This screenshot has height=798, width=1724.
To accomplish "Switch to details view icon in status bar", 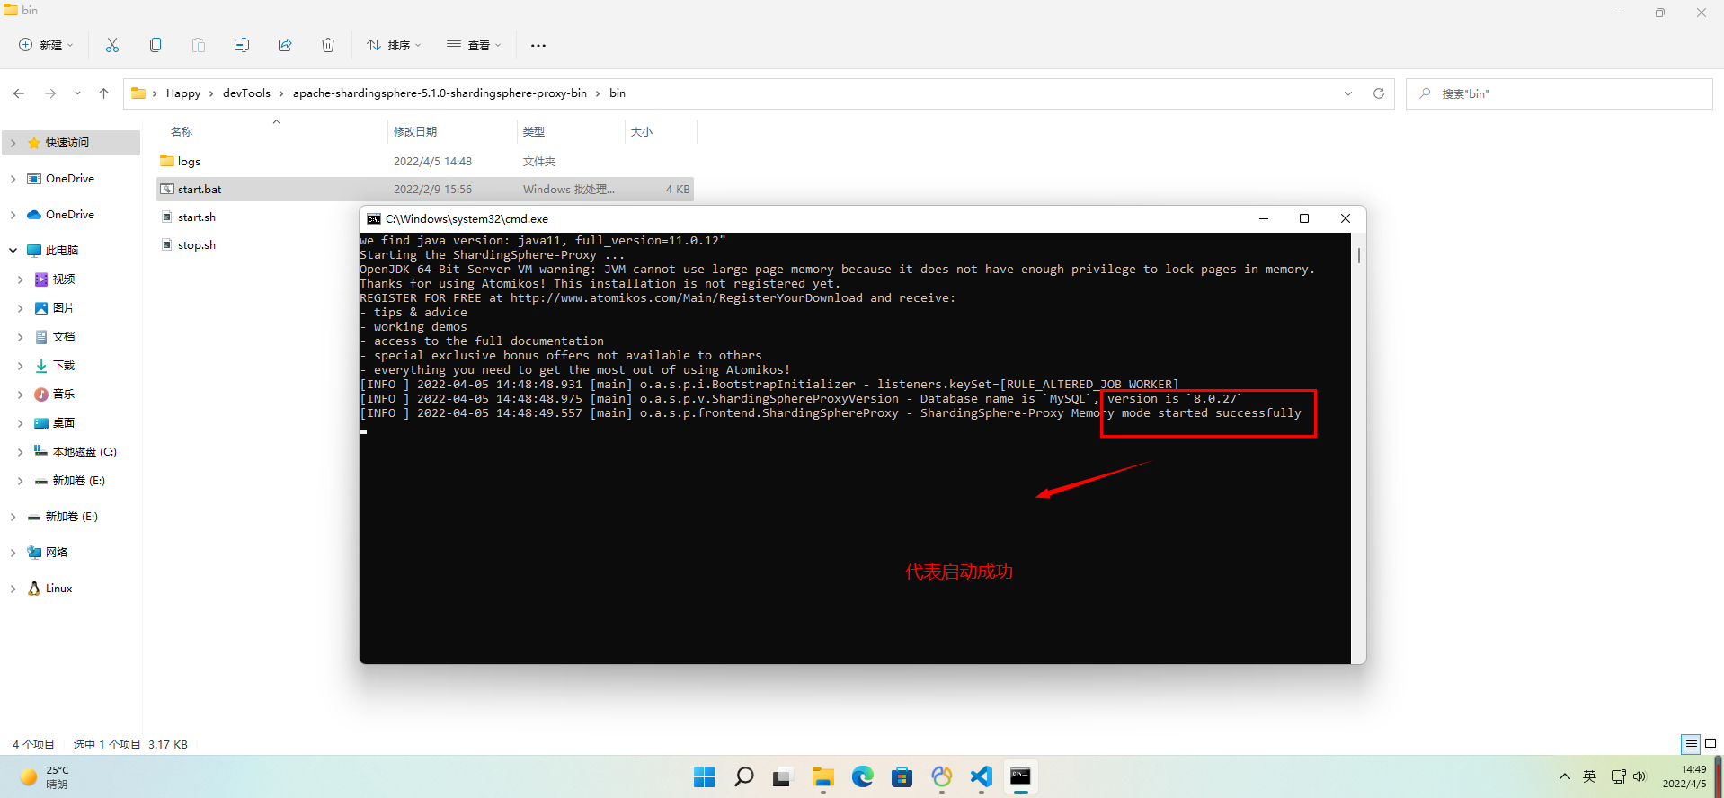I will (1691, 744).
